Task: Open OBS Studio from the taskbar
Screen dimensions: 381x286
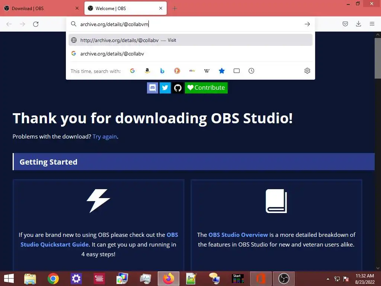Action: (284, 279)
